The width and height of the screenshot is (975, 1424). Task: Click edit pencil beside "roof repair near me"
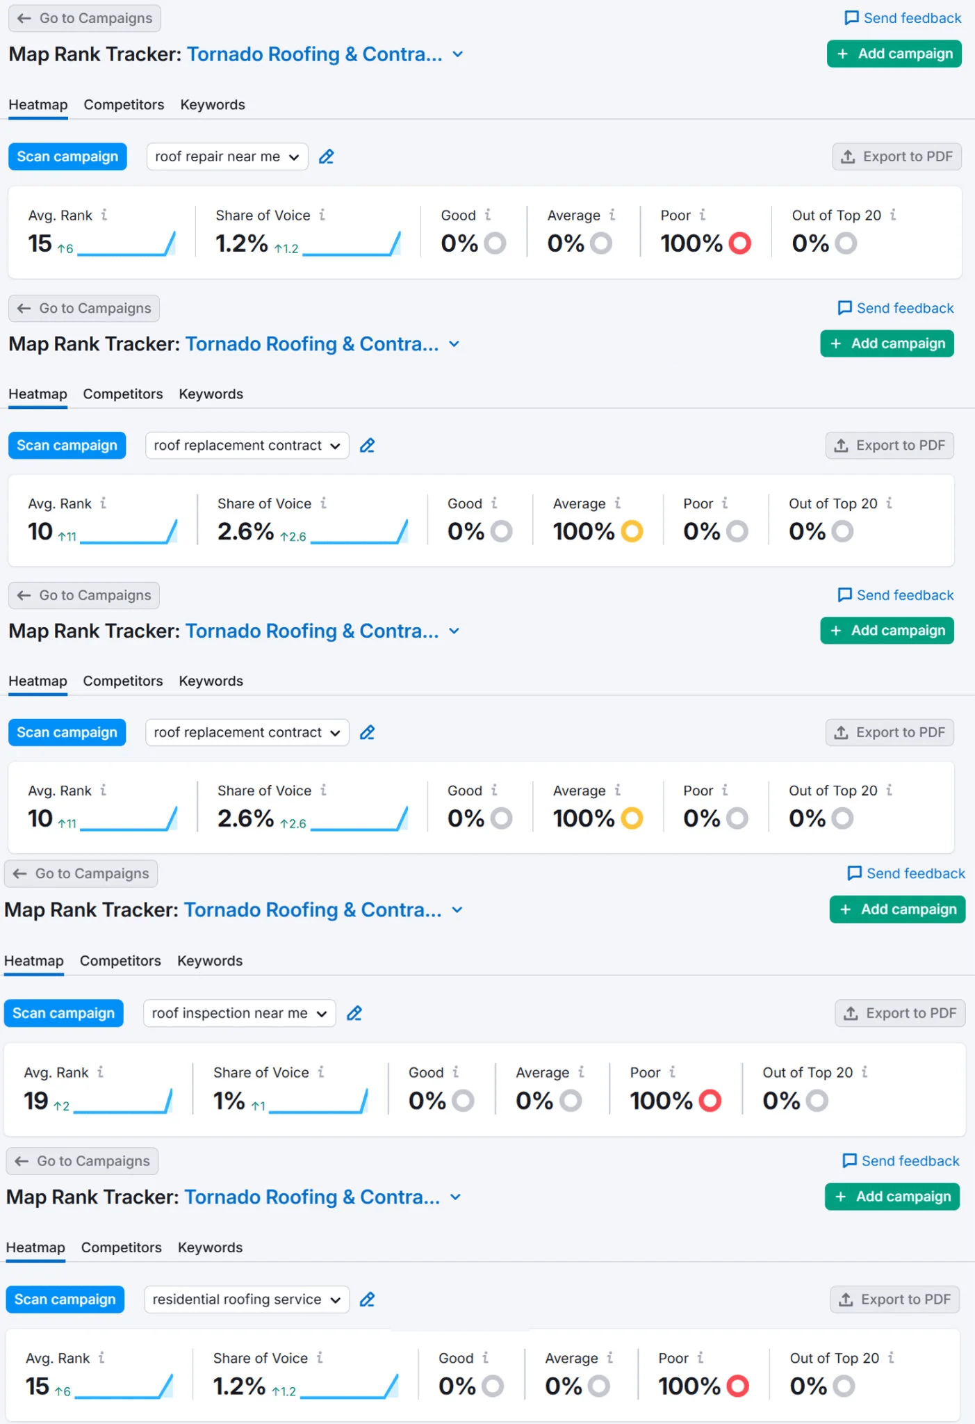click(326, 157)
